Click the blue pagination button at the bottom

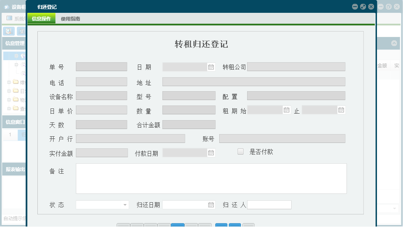coord(178,226)
